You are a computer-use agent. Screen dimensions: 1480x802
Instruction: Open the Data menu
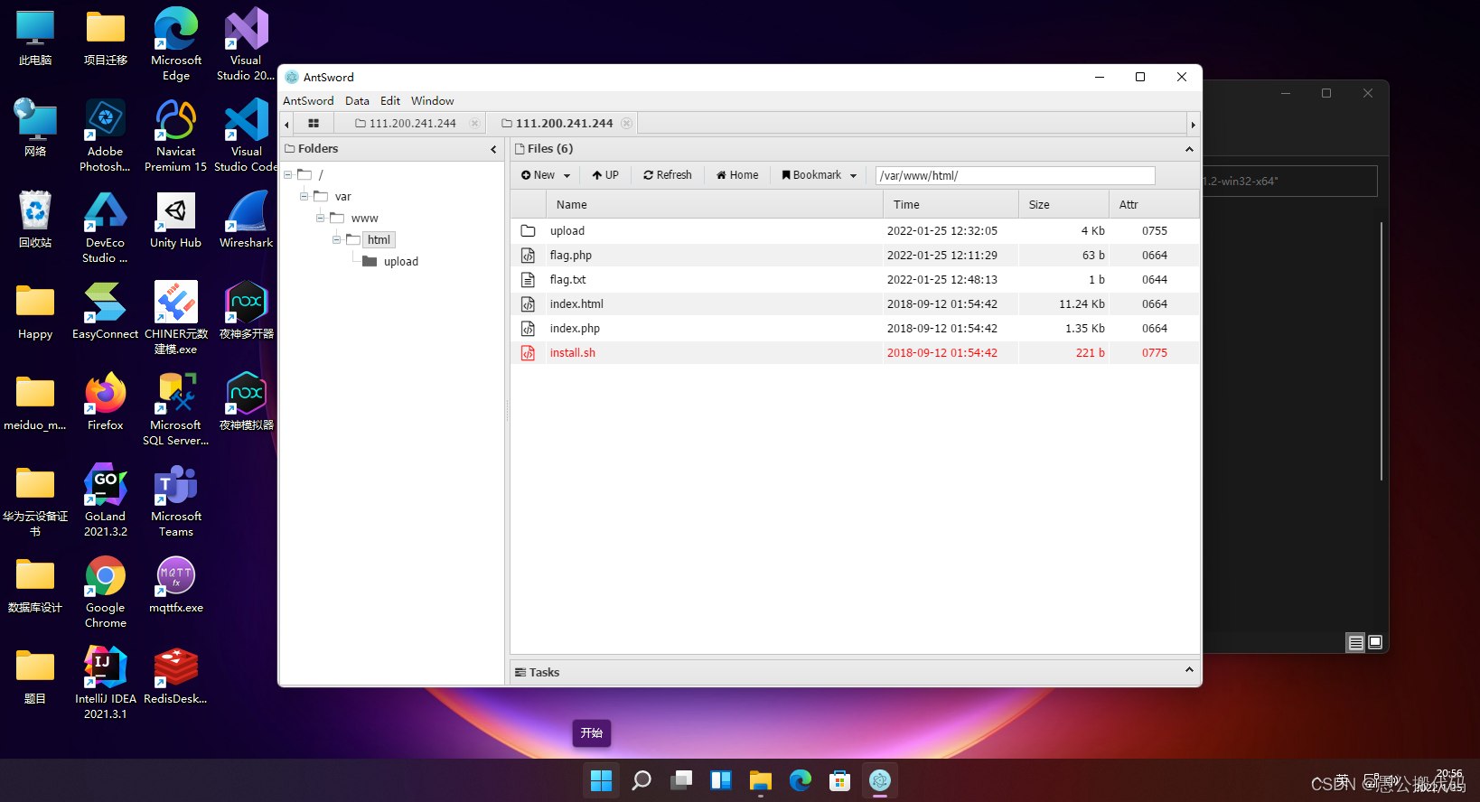click(x=357, y=101)
